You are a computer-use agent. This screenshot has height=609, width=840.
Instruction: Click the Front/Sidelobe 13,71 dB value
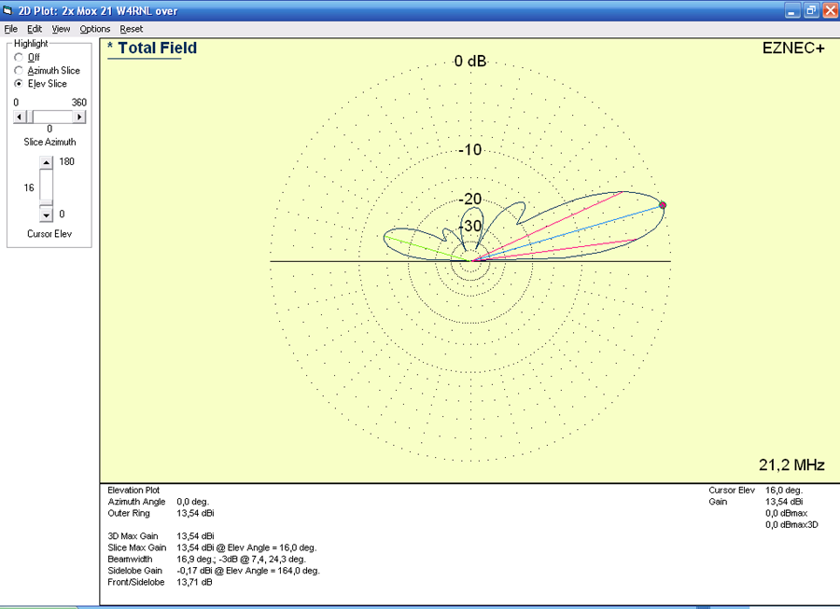click(194, 582)
